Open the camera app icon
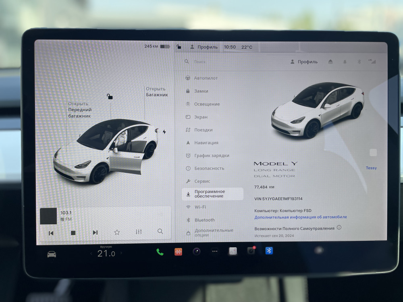403x302 pixels. pyautogui.click(x=197, y=251)
